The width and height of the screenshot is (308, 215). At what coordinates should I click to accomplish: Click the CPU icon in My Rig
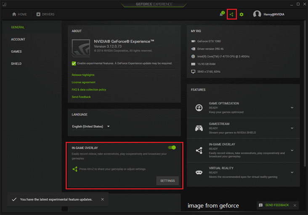coord(193,56)
